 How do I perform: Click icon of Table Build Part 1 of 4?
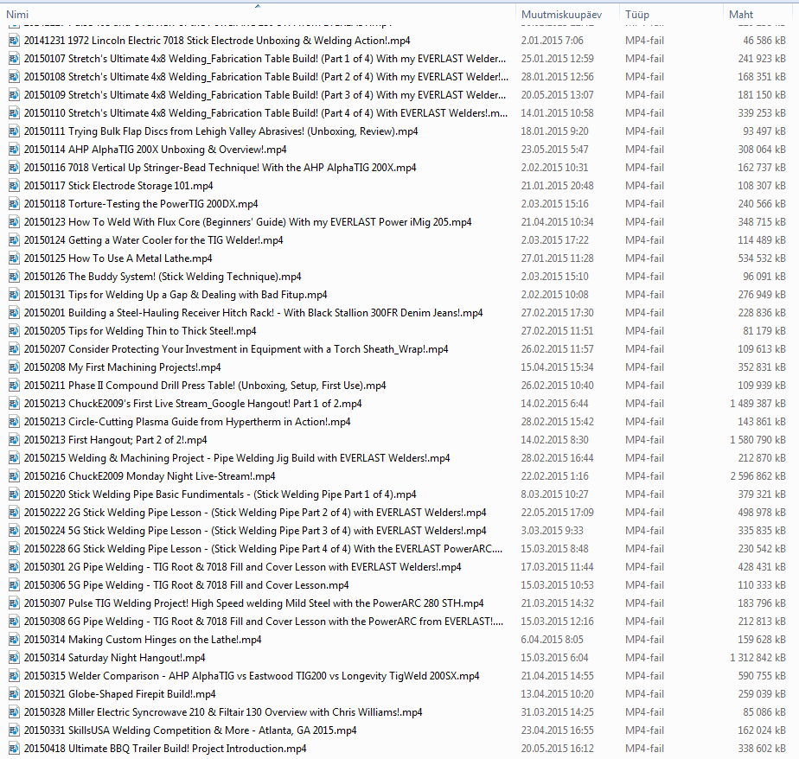pos(14,59)
